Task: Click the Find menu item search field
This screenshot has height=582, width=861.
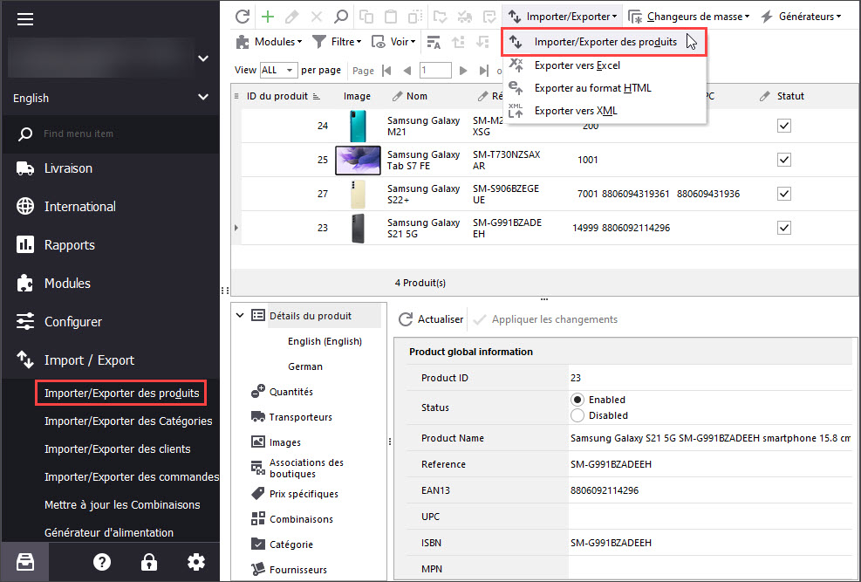Action: (110, 134)
